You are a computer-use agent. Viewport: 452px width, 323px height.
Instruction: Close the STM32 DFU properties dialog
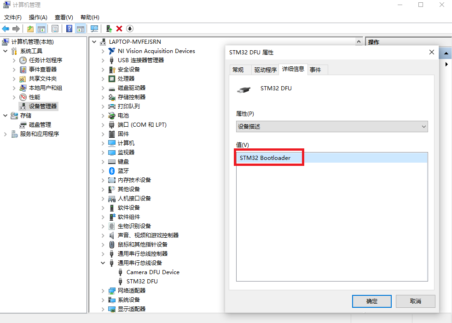[x=432, y=52]
